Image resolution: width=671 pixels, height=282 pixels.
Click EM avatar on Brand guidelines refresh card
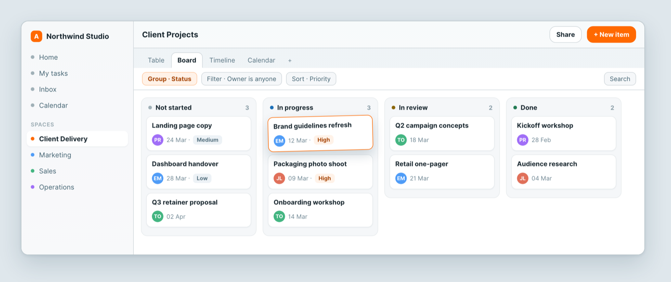[x=279, y=141]
